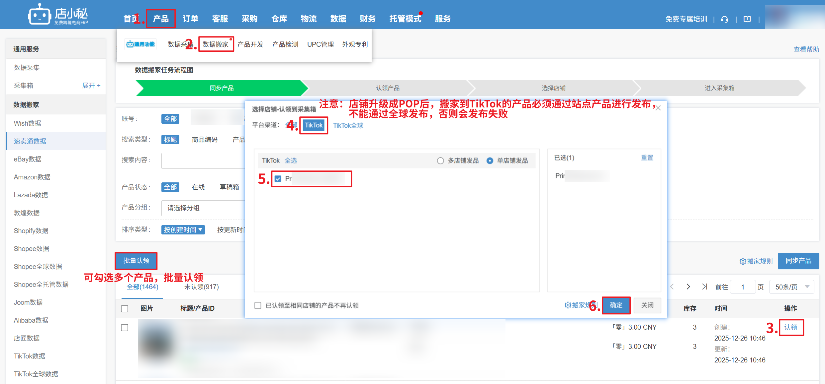Viewport: 825px width, 384px height.
Task: Jump to last page arrow icon
Action: click(704, 287)
